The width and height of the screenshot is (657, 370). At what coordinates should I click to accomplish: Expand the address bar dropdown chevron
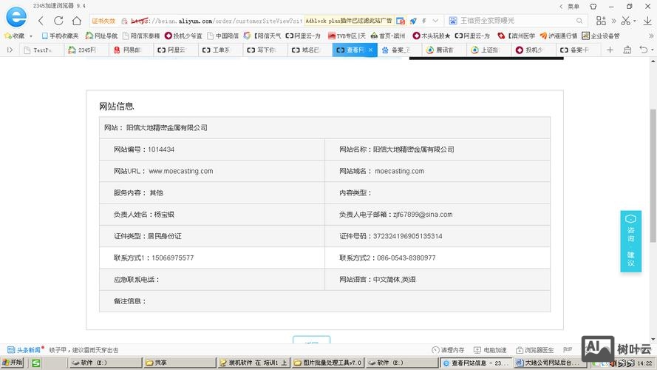434,21
